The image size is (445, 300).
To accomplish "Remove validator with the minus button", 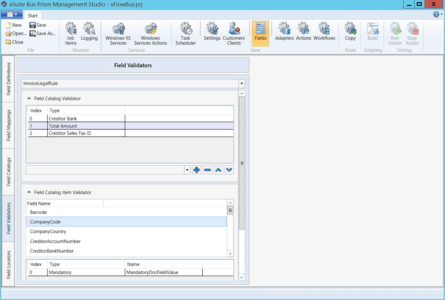I will tap(208, 170).
